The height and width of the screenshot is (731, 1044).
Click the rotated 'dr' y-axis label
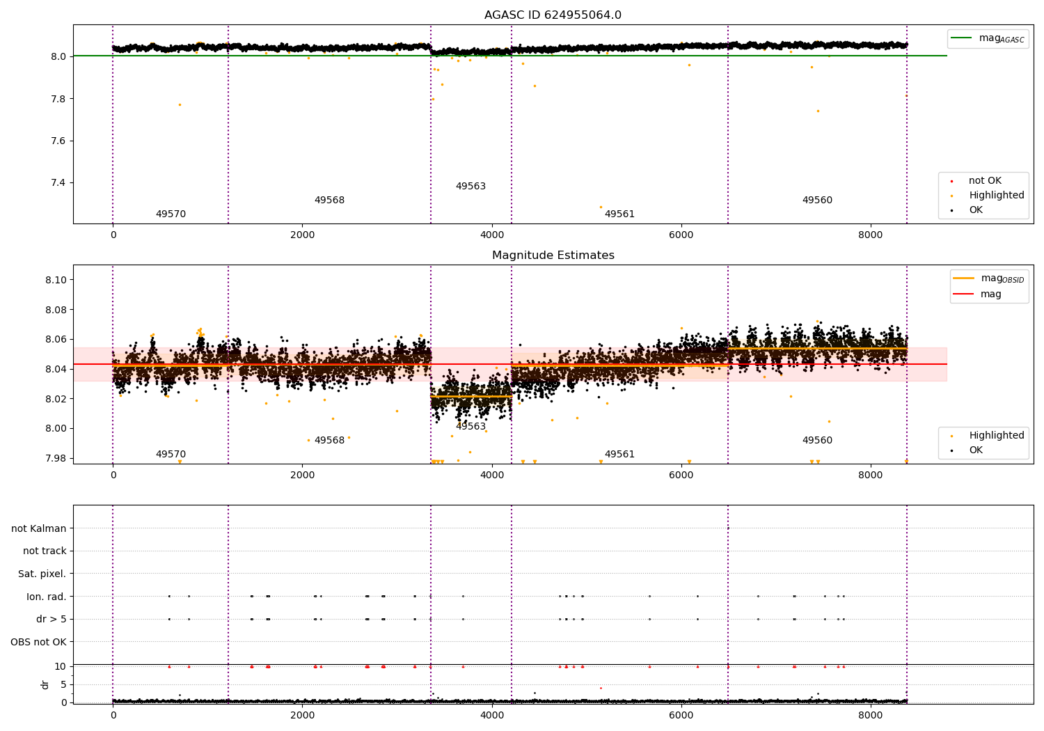point(45,684)
